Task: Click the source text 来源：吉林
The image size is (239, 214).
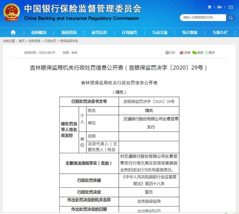Action: [x=70, y=53]
